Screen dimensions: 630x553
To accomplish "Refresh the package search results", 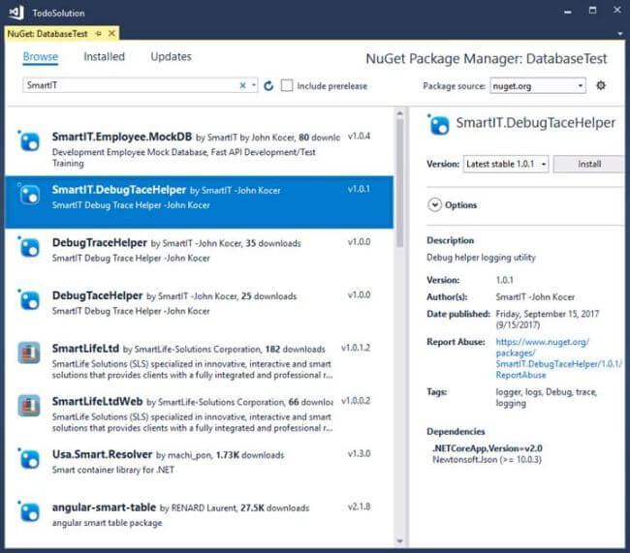I will [x=268, y=85].
